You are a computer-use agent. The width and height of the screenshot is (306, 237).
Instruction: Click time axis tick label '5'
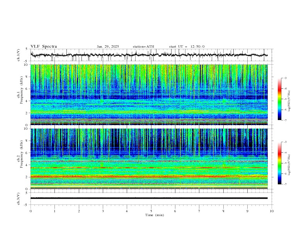tap(151, 211)
